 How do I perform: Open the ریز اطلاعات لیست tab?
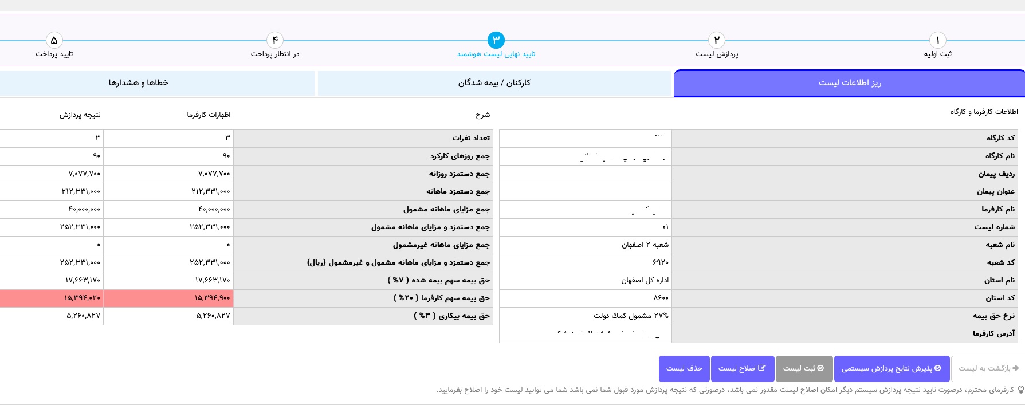849,83
